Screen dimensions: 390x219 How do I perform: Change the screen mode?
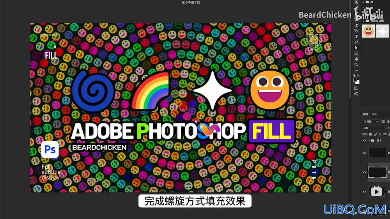pyautogui.click(x=356, y=94)
